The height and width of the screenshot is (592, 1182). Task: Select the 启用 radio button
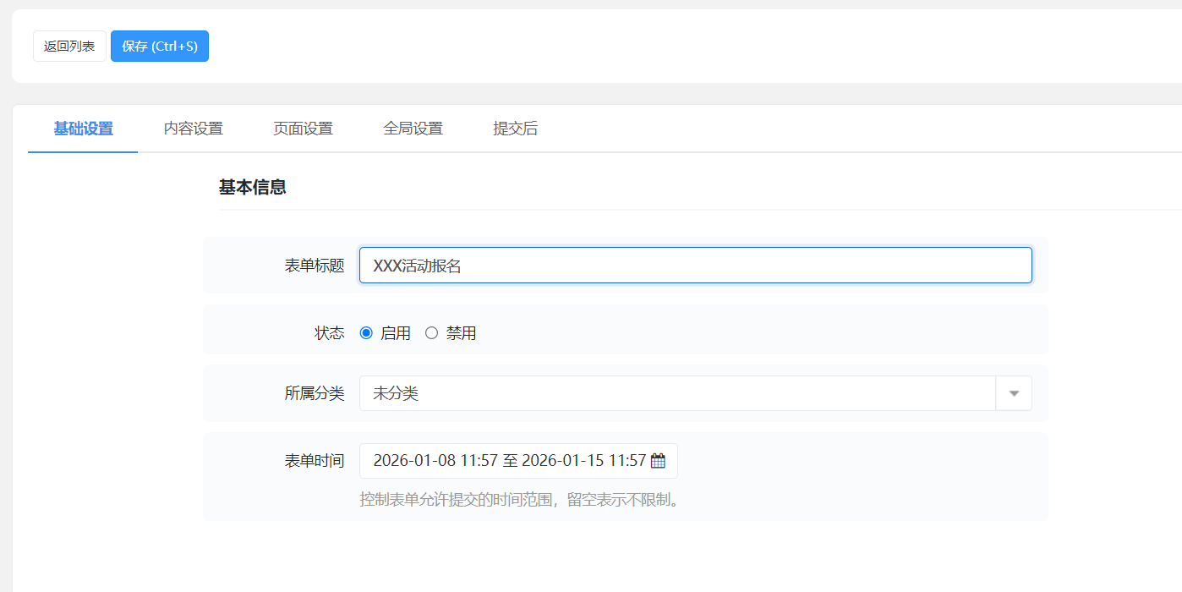pyautogui.click(x=365, y=332)
